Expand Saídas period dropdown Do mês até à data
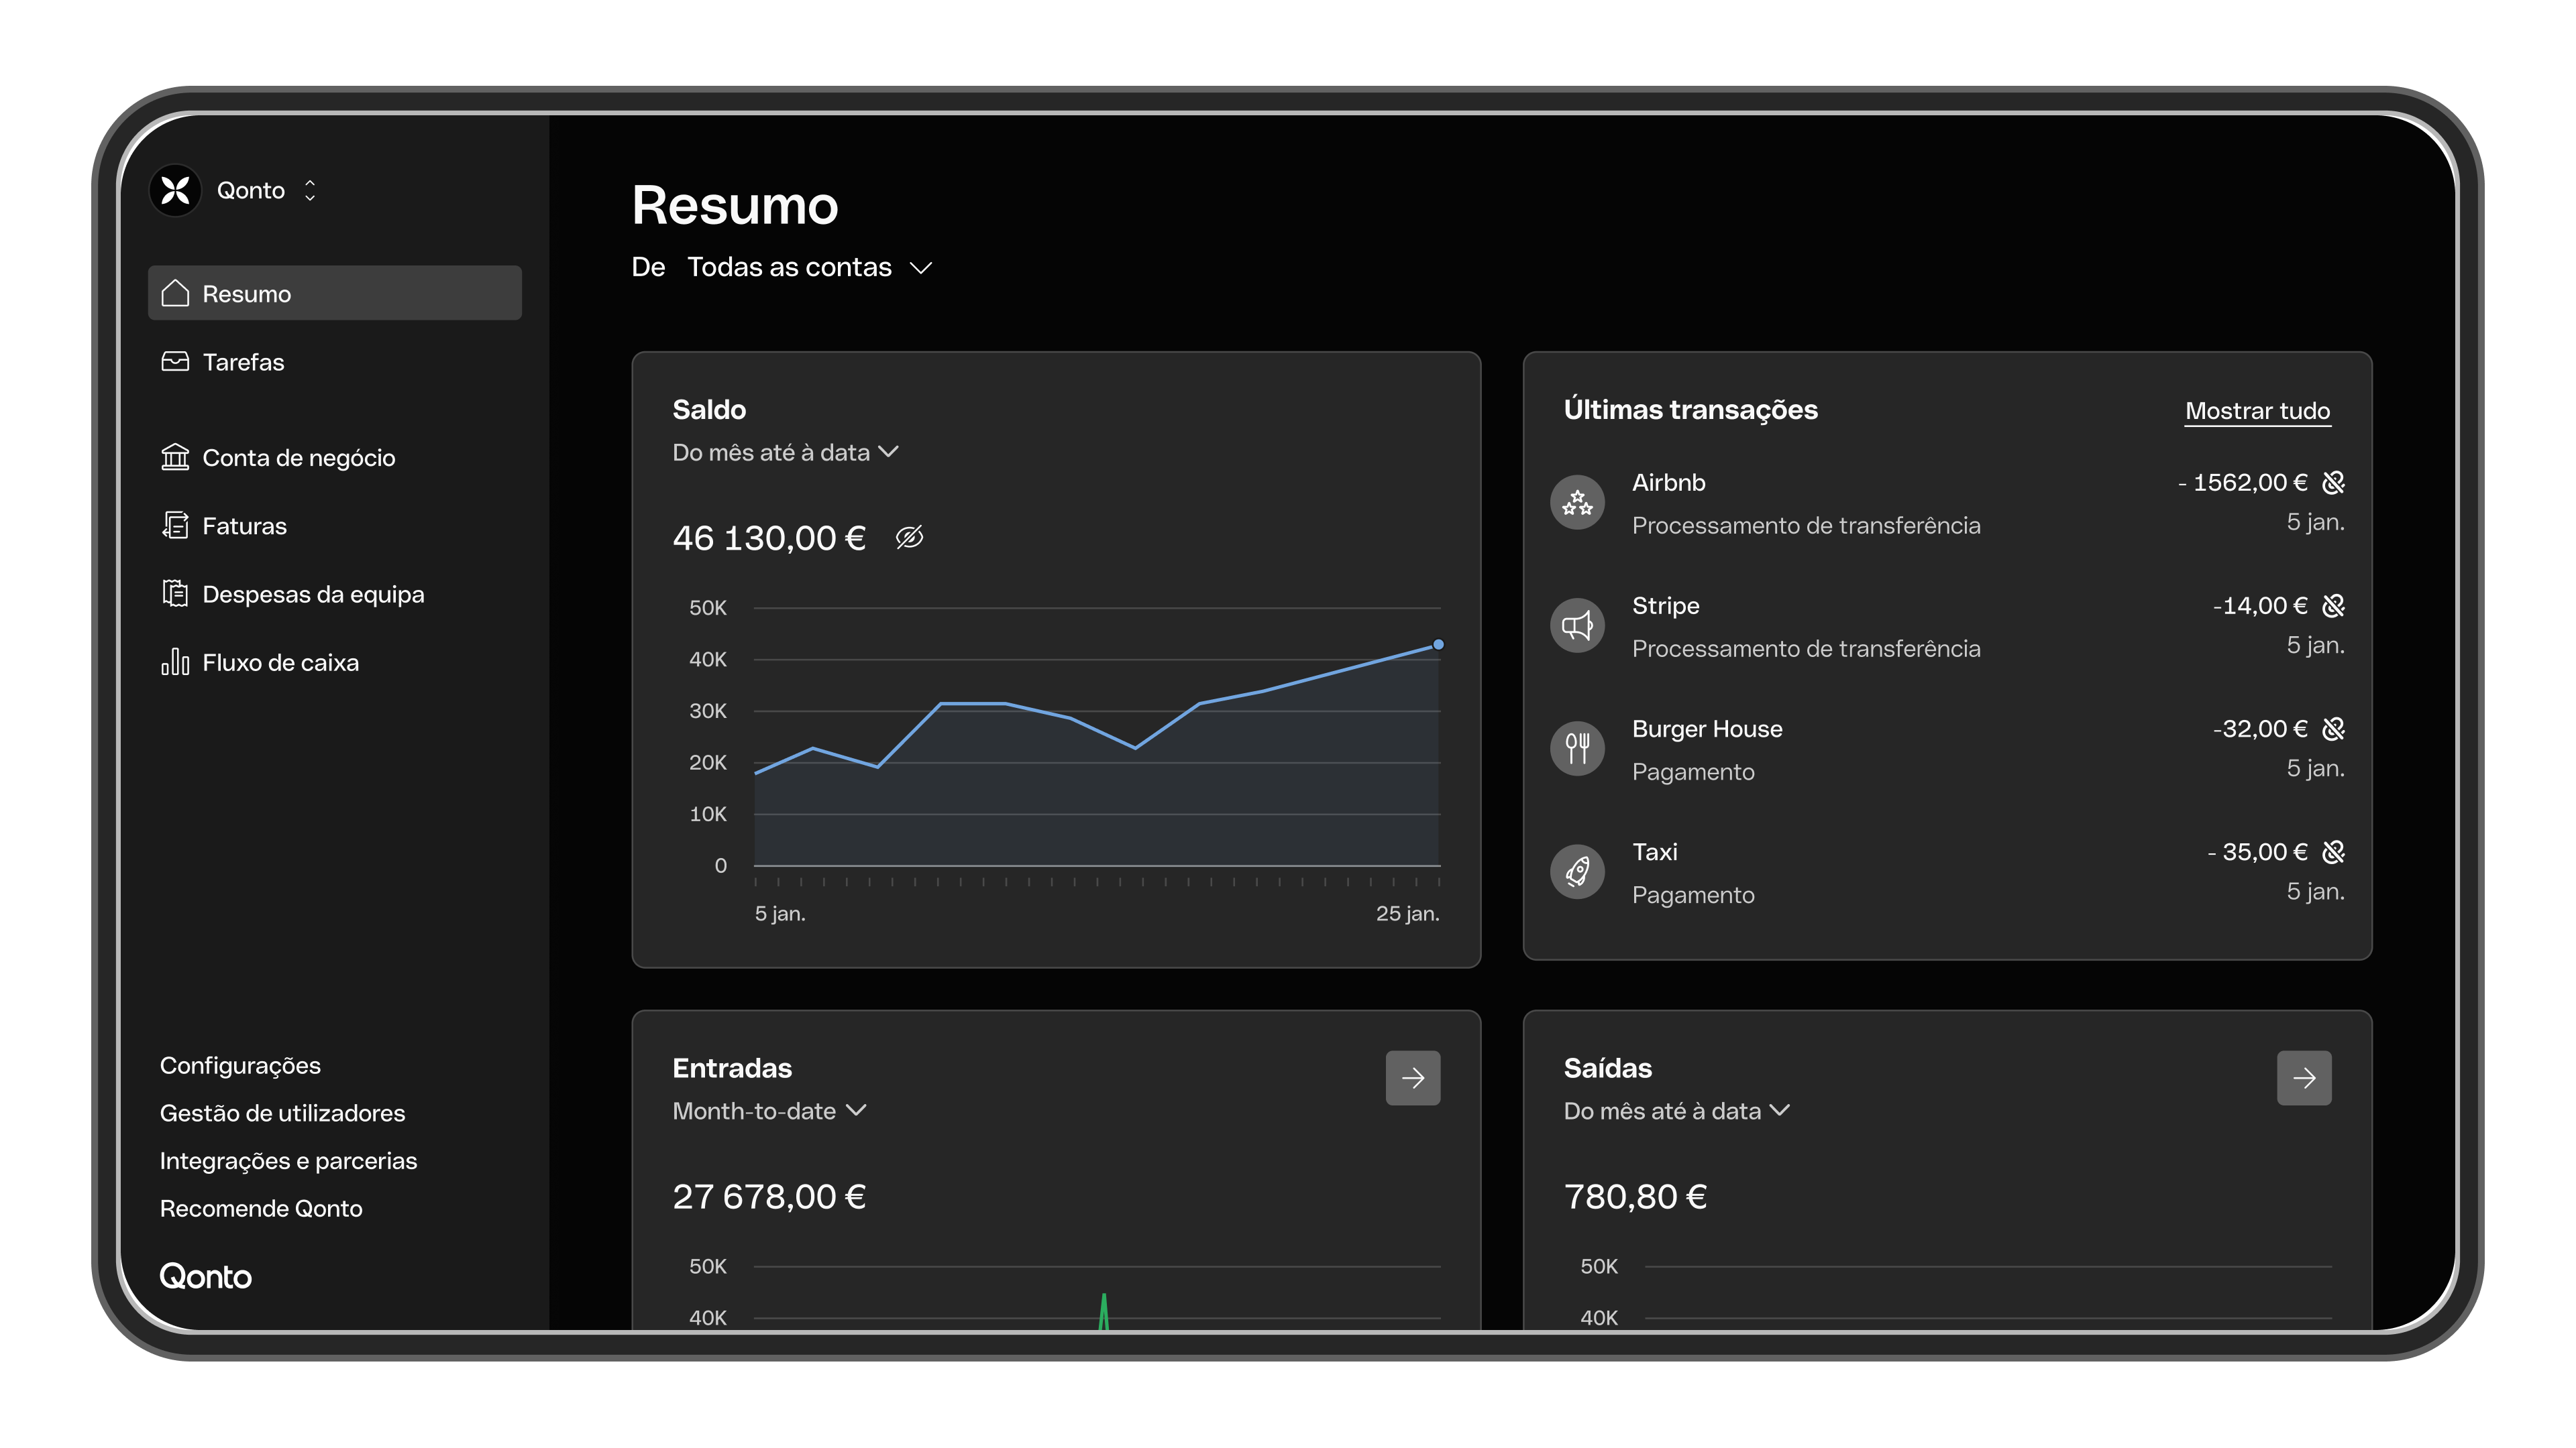The height and width of the screenshot is (1448, 2576). tap(1677, 1111)
